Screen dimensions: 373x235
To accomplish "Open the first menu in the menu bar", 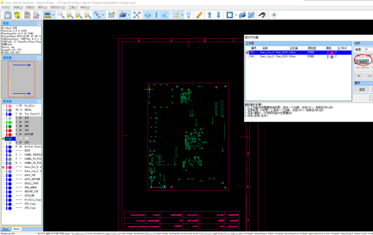I will [x=6, y=7].
